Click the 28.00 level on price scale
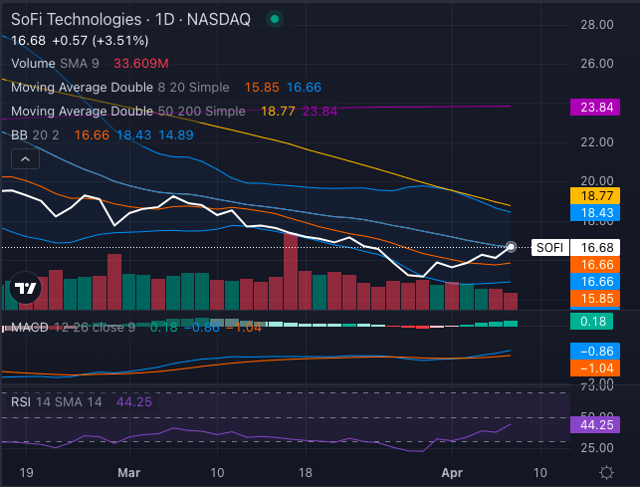This screenshot has height=487, width=640. point(595,24)
